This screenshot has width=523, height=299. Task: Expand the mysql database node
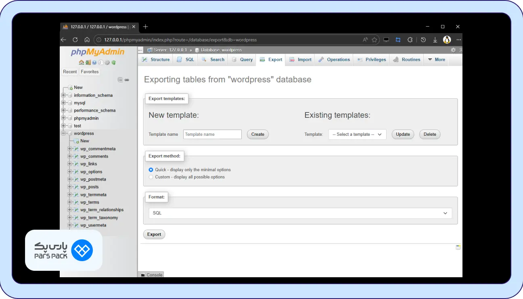(63, 103)
